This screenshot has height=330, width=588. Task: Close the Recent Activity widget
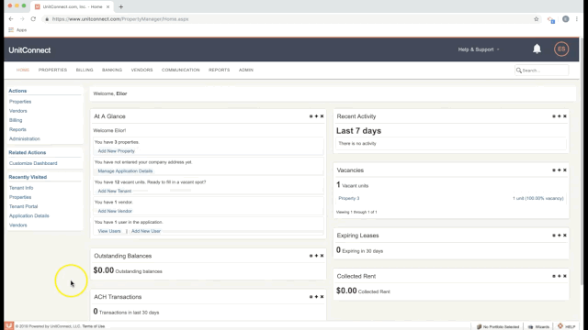click(565, 116)
